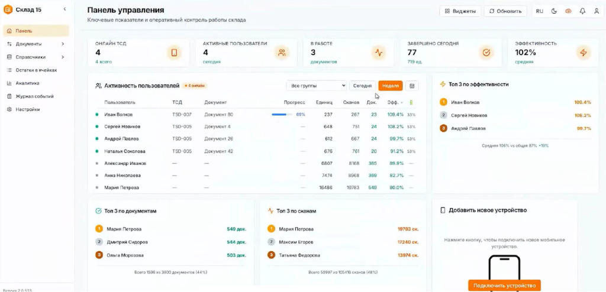Switch the activity period to Сегодня

pos(362,86)
